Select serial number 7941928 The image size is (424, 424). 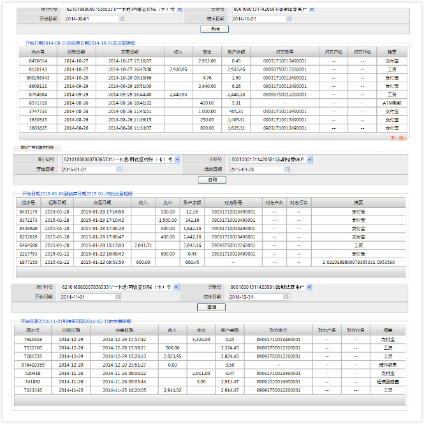pos(33,339)
